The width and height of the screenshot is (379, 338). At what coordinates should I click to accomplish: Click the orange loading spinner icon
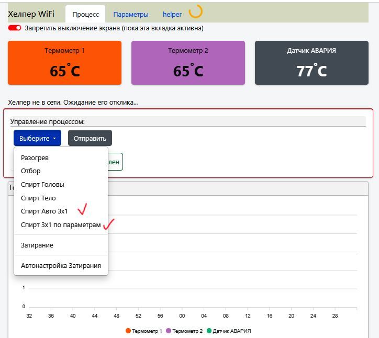click(x=196, y=12)
